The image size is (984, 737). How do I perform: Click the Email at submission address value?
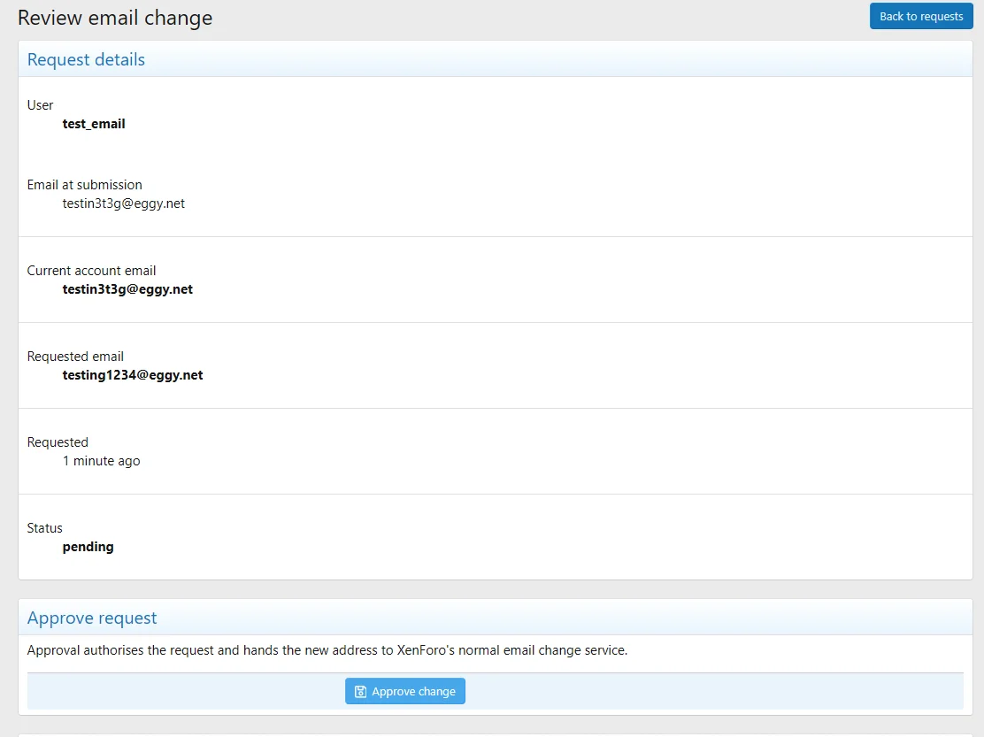click(124, 203)
